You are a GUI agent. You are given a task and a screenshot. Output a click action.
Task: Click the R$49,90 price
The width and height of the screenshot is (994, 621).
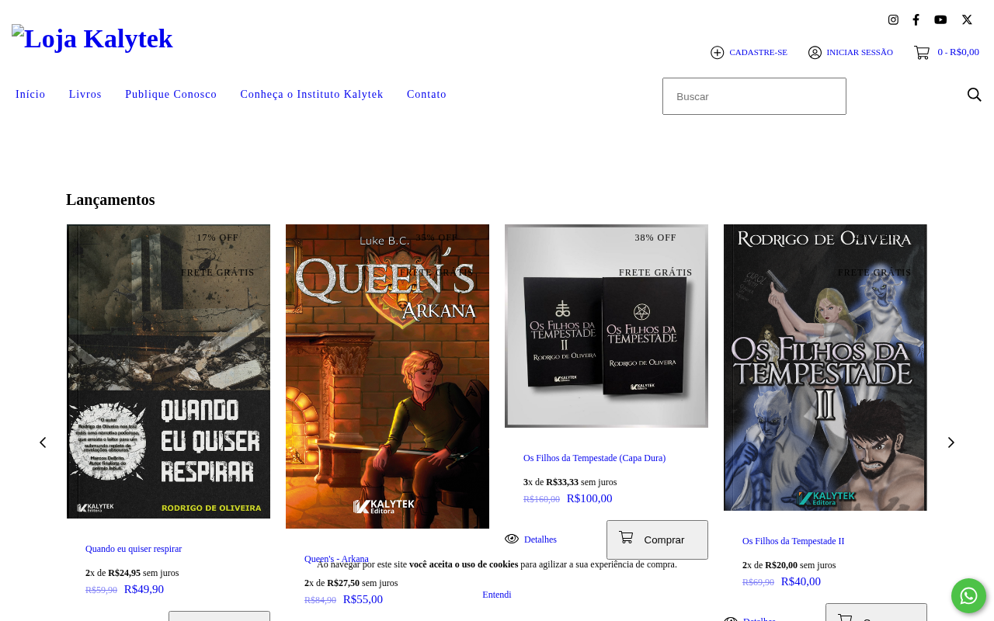coord(144,589)
